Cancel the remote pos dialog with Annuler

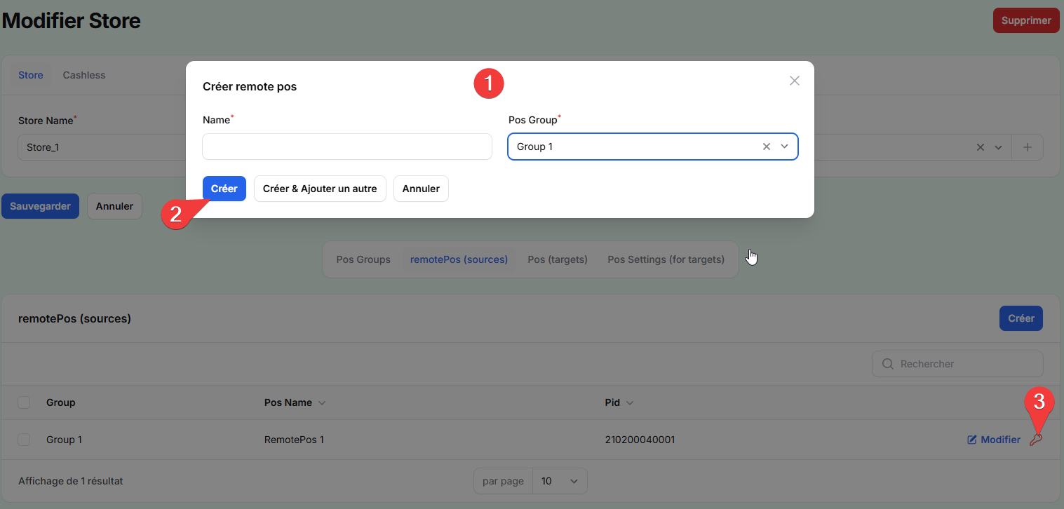click(421, 189)
